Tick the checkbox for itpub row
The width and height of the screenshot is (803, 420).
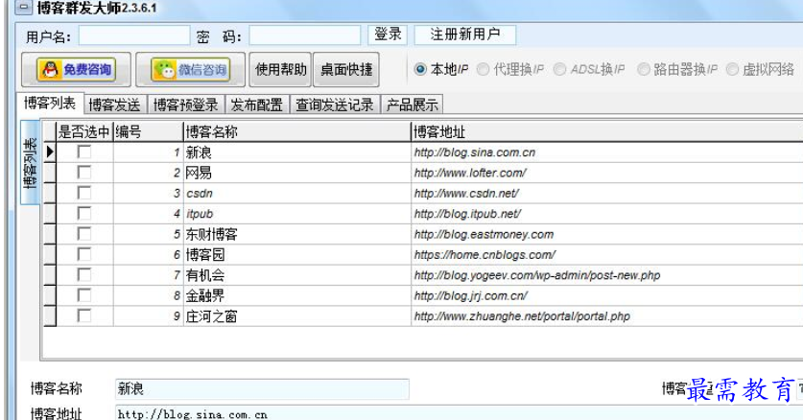click(x=84, y=213)
